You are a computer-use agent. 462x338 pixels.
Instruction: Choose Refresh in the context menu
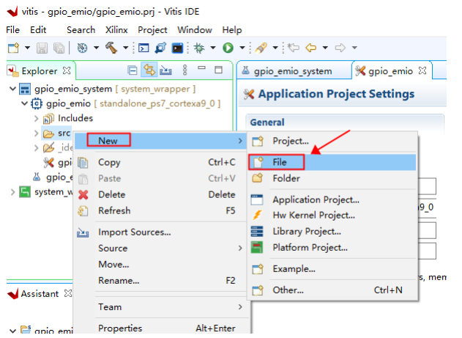(160, 210)
